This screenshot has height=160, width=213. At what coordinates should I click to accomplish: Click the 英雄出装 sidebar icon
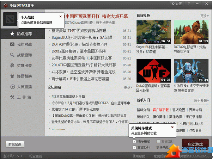point(12,66)
